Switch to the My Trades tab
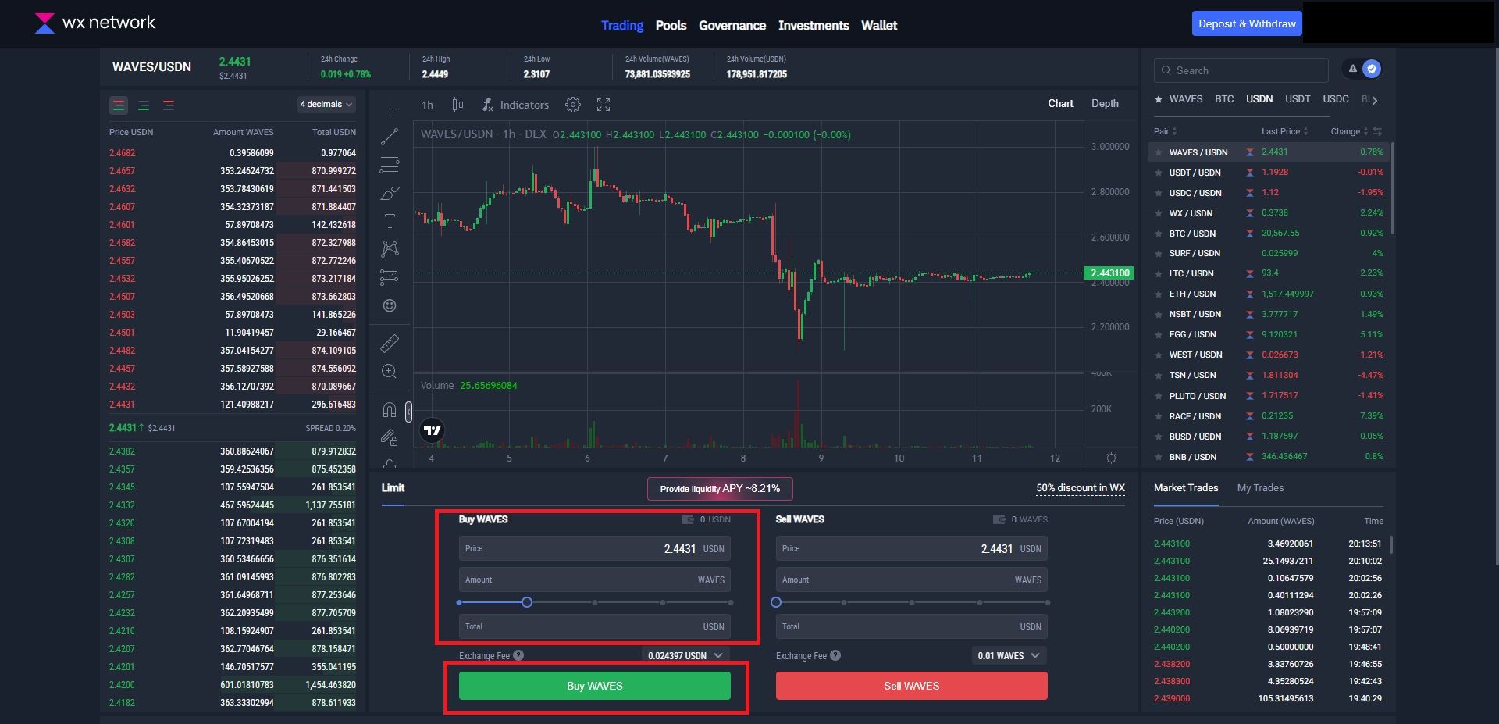 1260,488
